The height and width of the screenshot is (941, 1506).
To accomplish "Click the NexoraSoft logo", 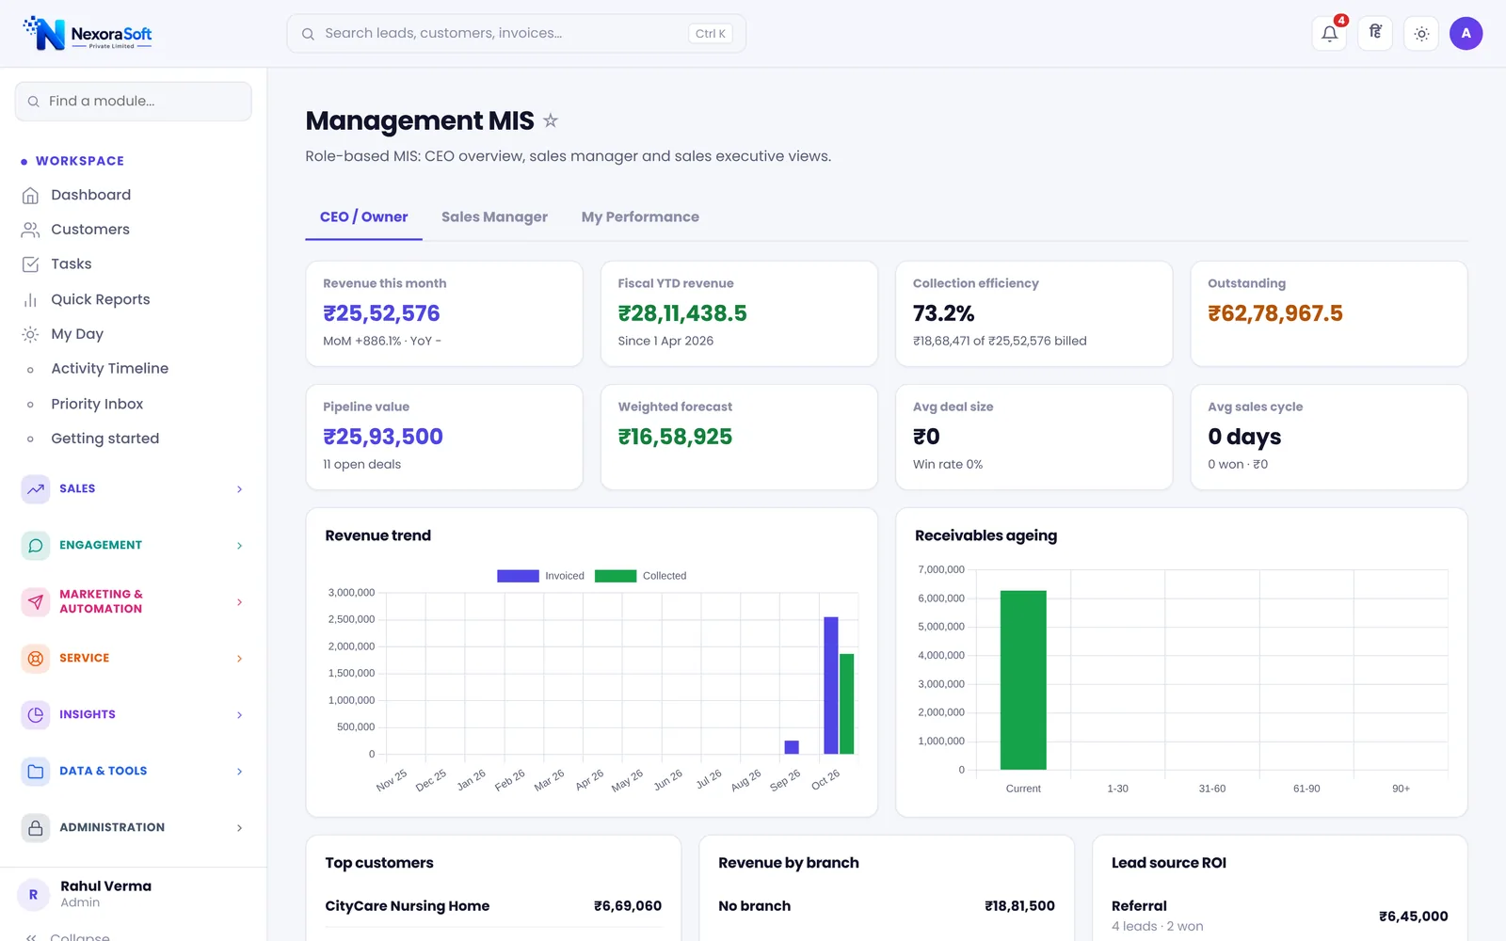I will (x=88, y=34).
